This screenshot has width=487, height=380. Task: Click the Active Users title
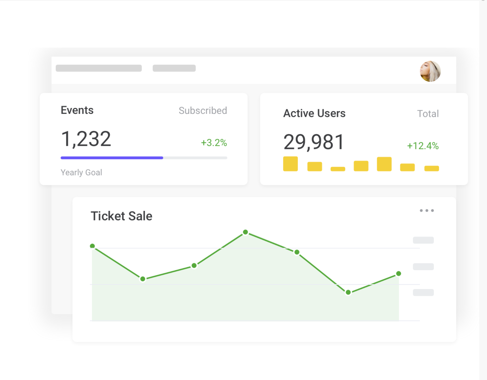[314, 113]
